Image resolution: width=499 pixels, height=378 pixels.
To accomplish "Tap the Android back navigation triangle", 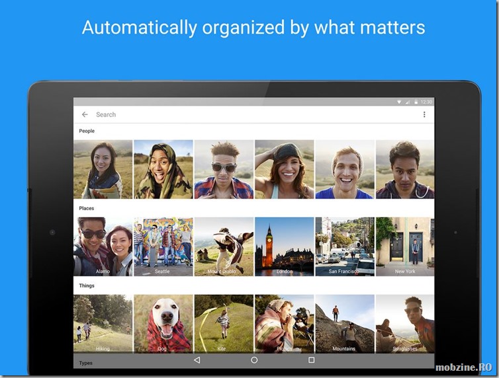I will [197, 360].
